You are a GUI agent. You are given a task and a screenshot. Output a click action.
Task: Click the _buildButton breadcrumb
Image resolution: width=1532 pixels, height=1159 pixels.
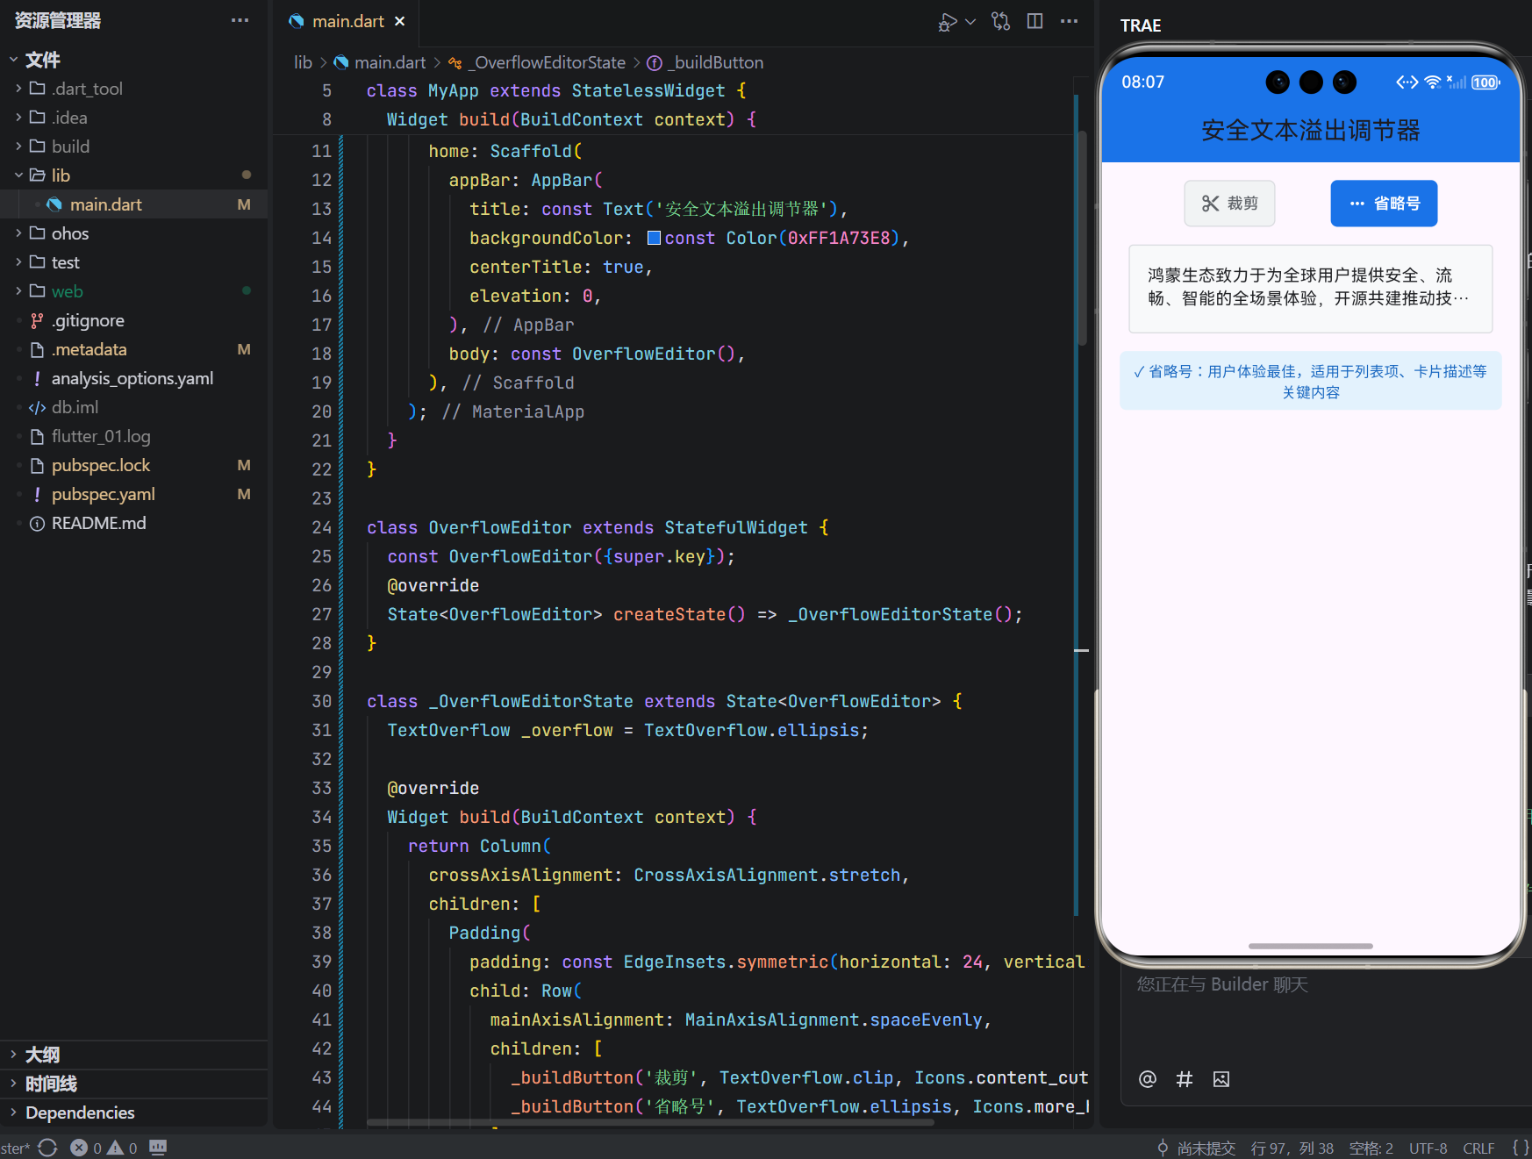[x=705, y=62]
